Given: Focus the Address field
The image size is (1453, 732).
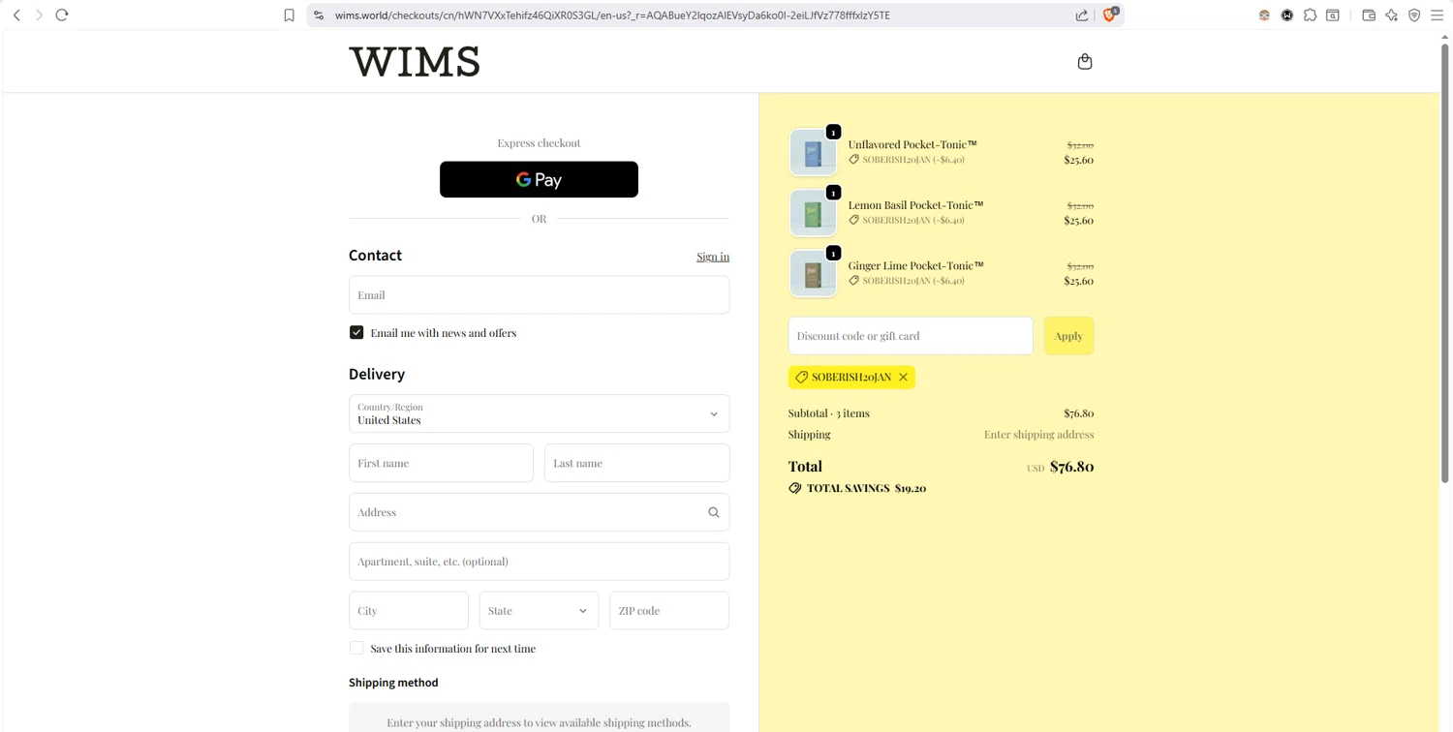Looking at the screenshot, I should click(539, 512).
